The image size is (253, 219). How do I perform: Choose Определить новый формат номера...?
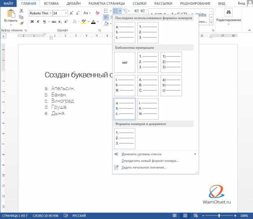pos(156,160)
